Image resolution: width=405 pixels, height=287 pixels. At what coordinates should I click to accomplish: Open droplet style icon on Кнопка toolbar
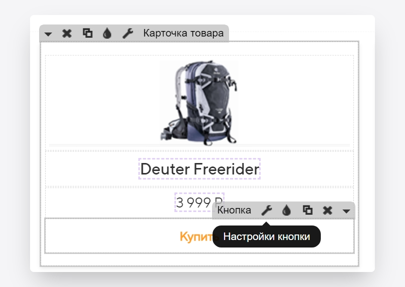point(286,210)
